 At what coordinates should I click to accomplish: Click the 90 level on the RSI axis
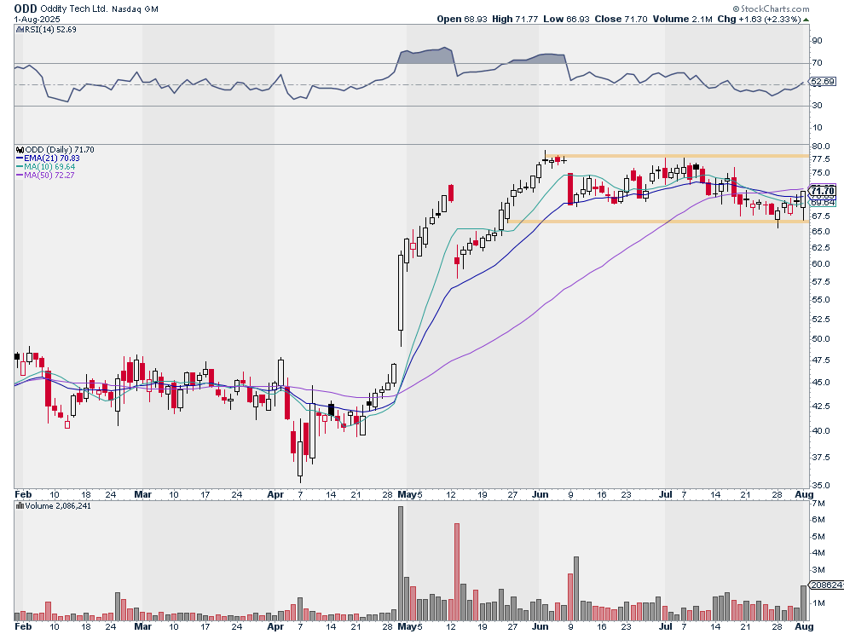coord(817,40)
